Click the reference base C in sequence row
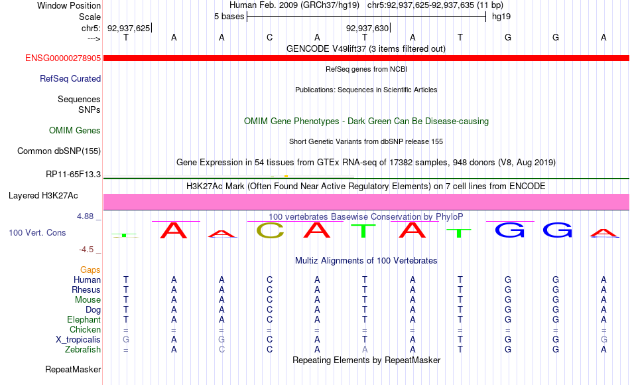This screenshot has width=630, height=385. (x=270, y=37)
